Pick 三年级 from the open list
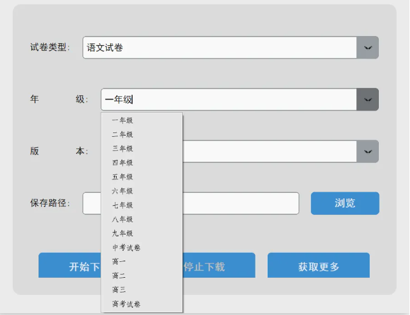Screen dimensions: 410x315 (x=123, y=148)
